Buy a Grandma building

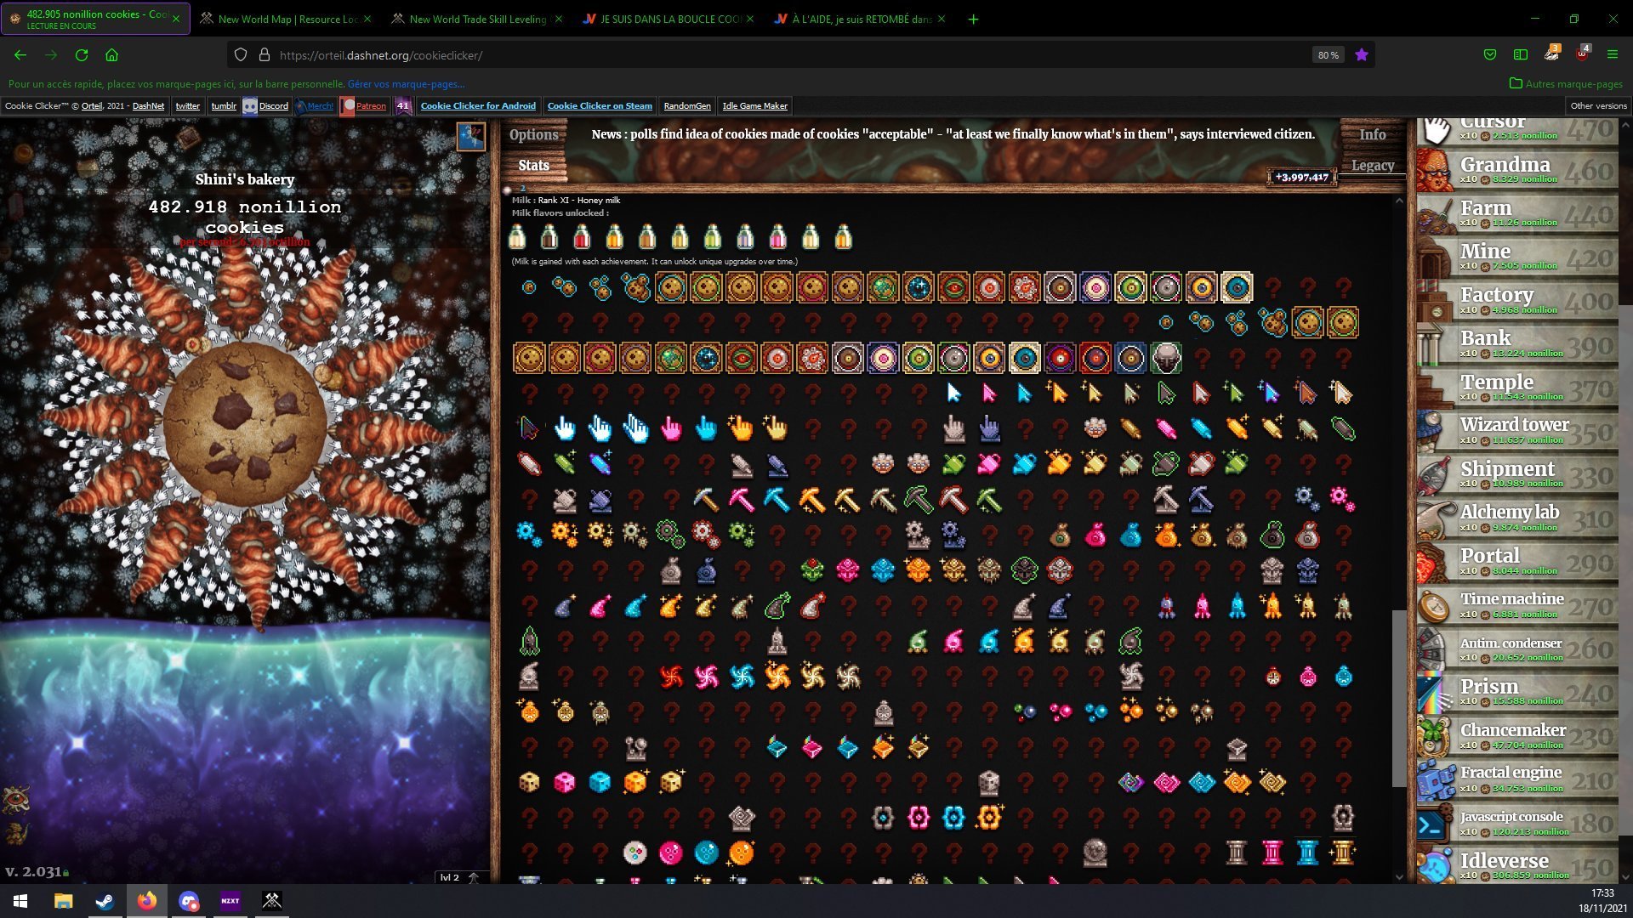coord(1517,170)
